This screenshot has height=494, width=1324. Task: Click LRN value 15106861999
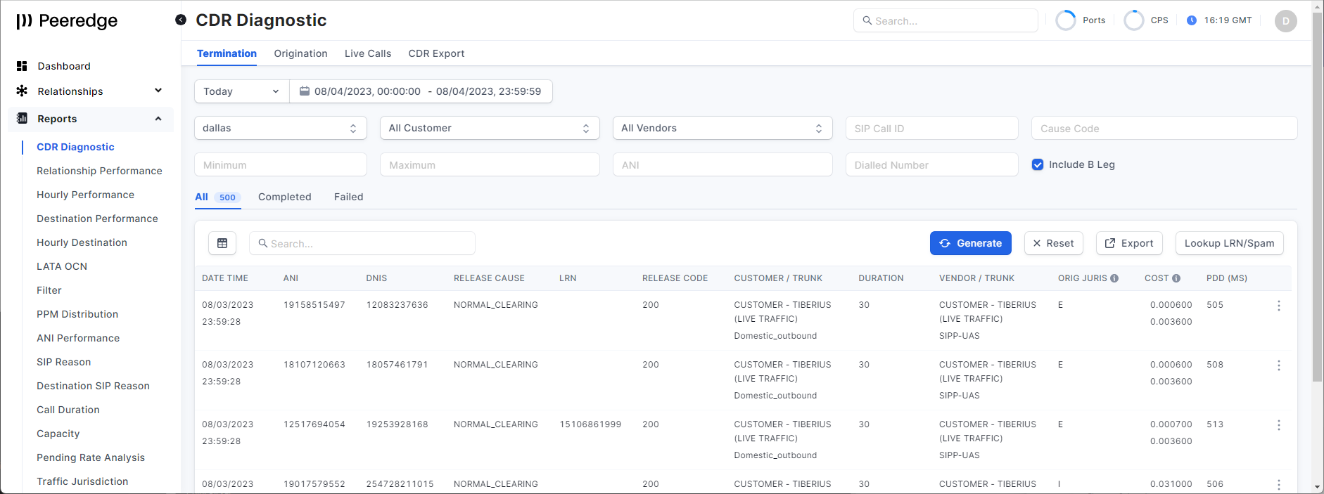[x=590, y=424]
